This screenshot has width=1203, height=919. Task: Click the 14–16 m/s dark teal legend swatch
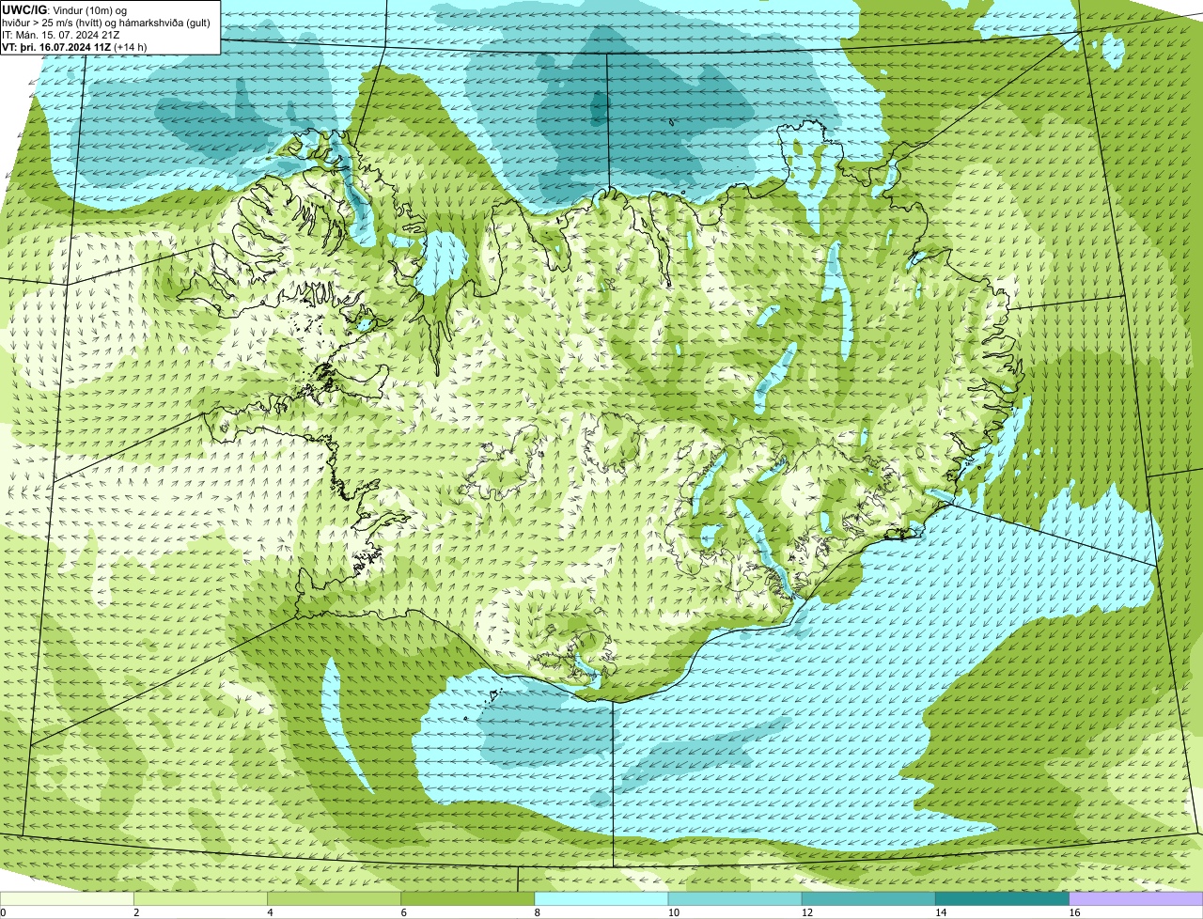[x=1002, y=899]
